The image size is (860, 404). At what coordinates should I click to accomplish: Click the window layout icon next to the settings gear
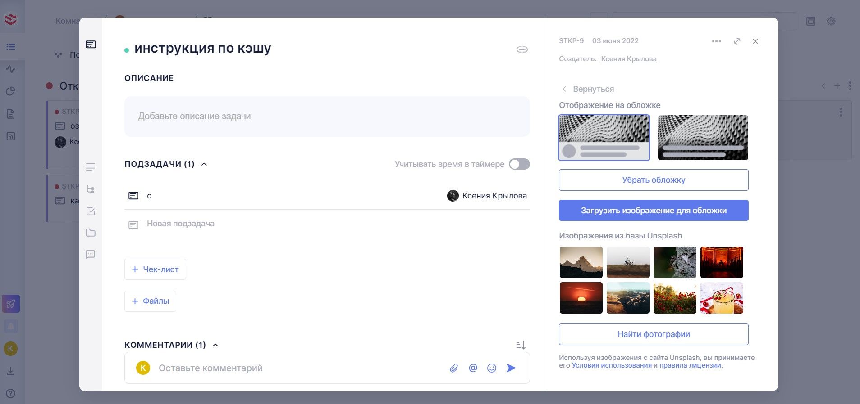pos(811,21)
